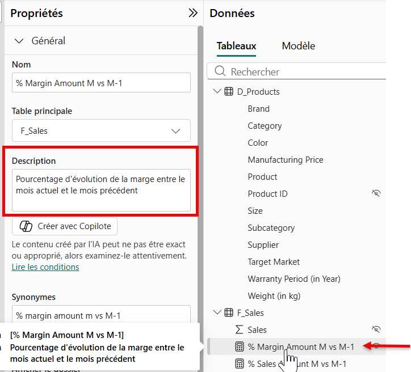
Task: Click the F_Sales table icon
Action: pos(229,313)
